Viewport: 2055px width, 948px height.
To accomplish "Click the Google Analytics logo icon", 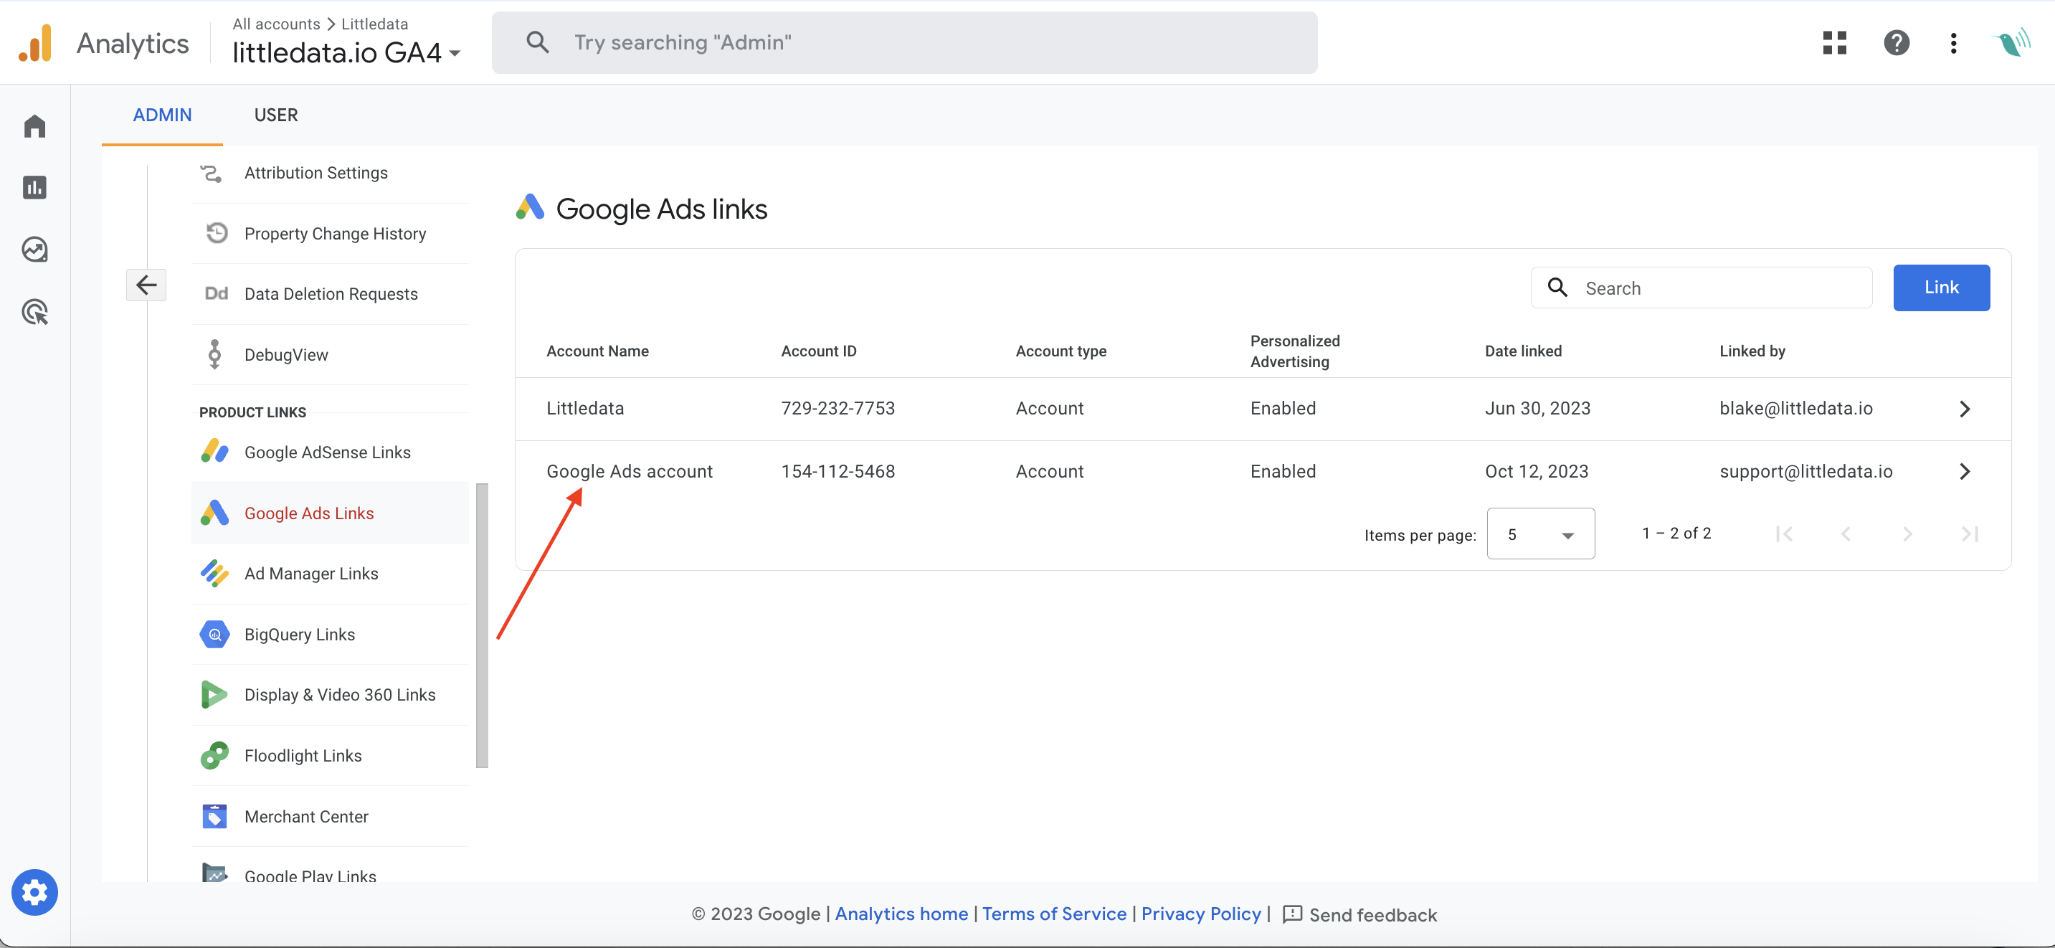I will (35, 43).
